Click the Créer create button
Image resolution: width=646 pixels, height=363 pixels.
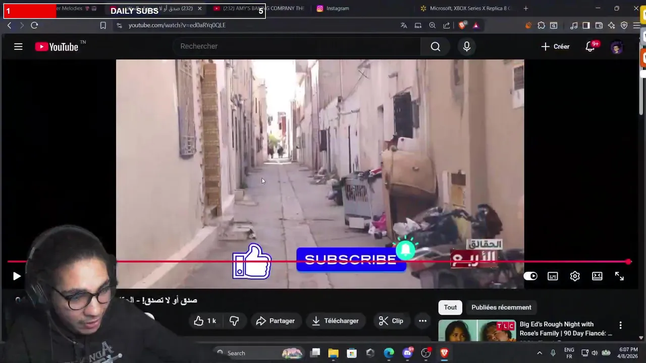tap(555, 46)
